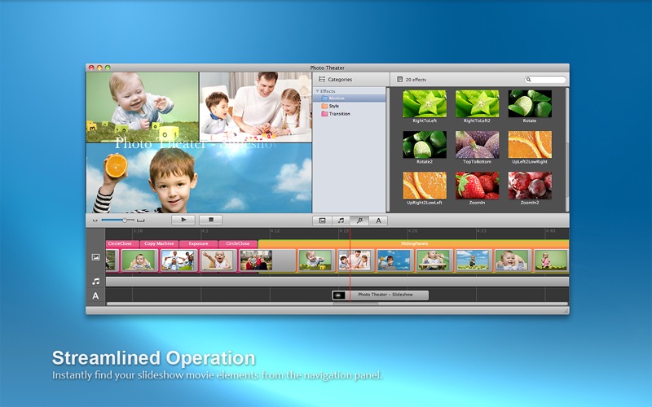
Task: Click the 4:12 mark on time ruler
Action: pyautogui.click(x=275, y=231)
